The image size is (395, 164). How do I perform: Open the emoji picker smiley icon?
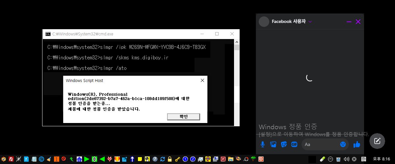343,144
